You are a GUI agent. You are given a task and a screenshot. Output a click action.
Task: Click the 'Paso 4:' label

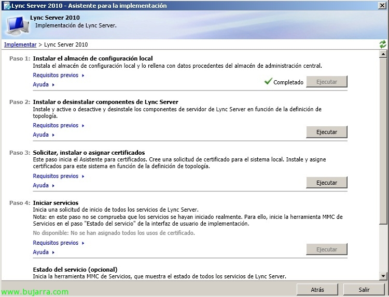click(20, 203)
